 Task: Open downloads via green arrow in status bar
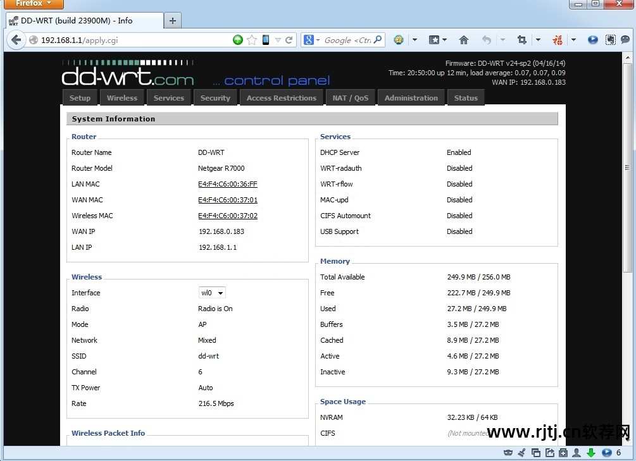[591, 453]
